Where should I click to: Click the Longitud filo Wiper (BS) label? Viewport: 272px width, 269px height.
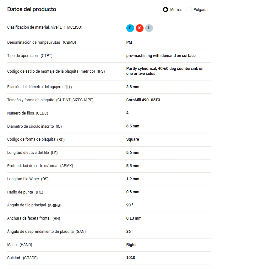pos(28,179)
